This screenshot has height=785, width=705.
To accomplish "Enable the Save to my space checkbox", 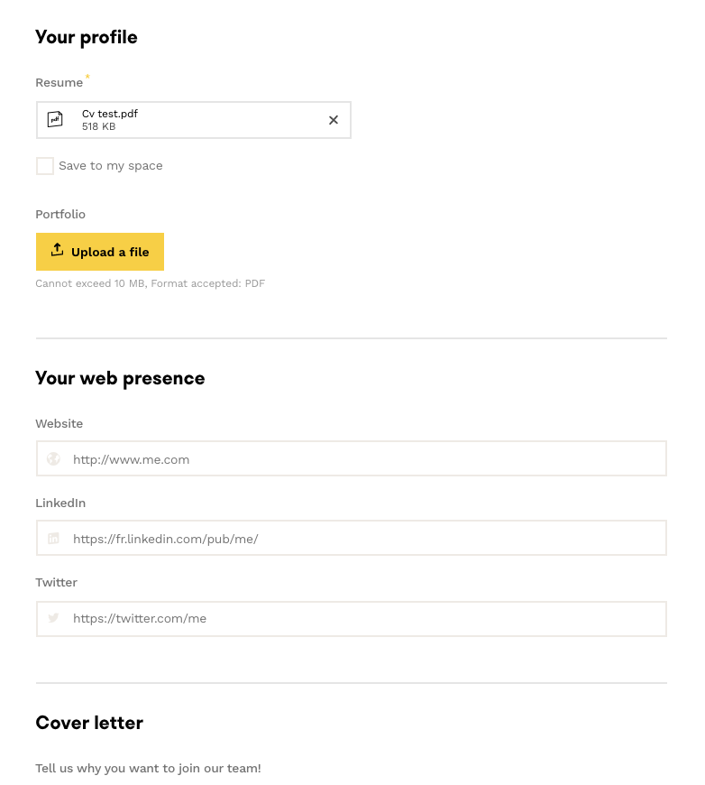I will [x=45, y=166].
